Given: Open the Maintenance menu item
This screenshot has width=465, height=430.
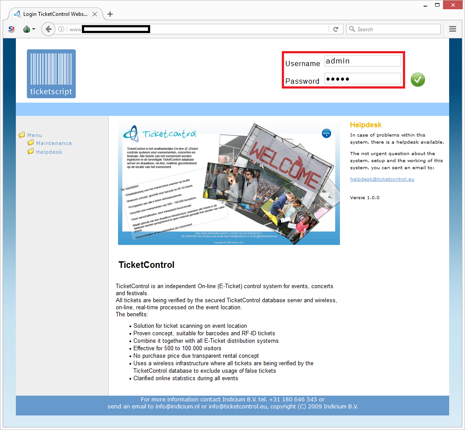Looking at the screenshot, I should pos(54,143).
